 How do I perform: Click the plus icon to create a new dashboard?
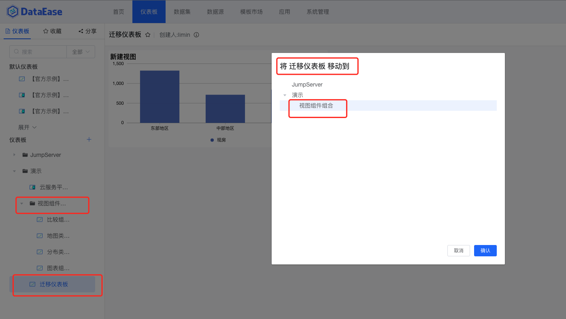(89, 139)
